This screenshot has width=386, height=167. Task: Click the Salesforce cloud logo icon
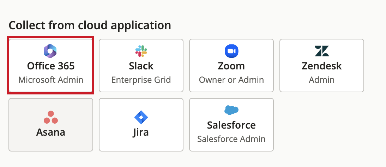pyautogui.click(x=231, y=110)
